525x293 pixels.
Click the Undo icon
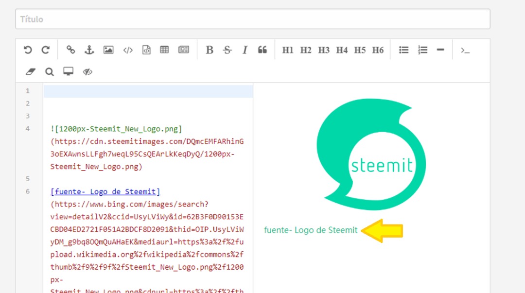(x=28, y=50)
